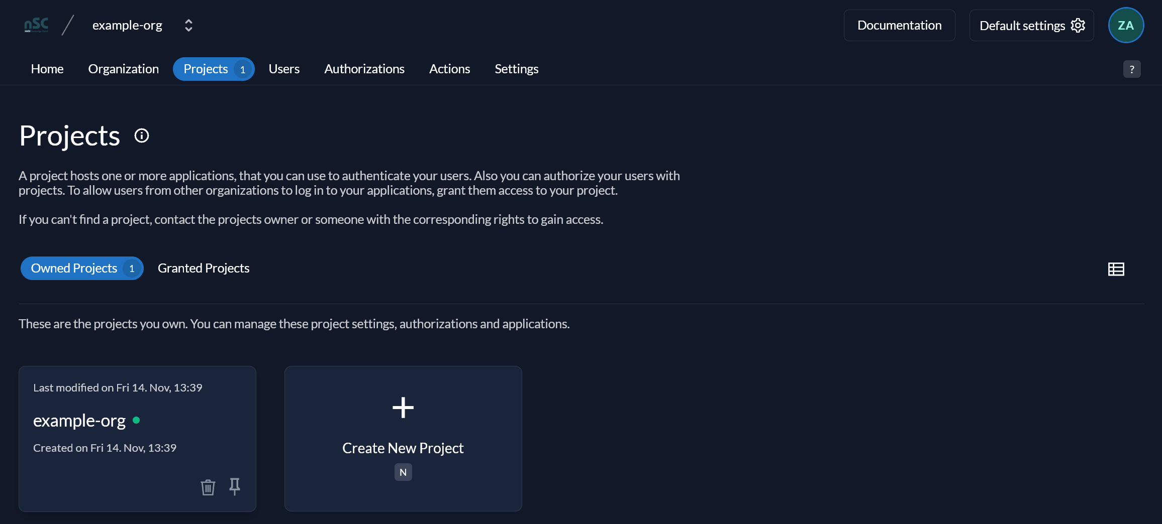Screen dimensions: 1162x524
Task: Open the example-org project card
Action: coord(137,439)
